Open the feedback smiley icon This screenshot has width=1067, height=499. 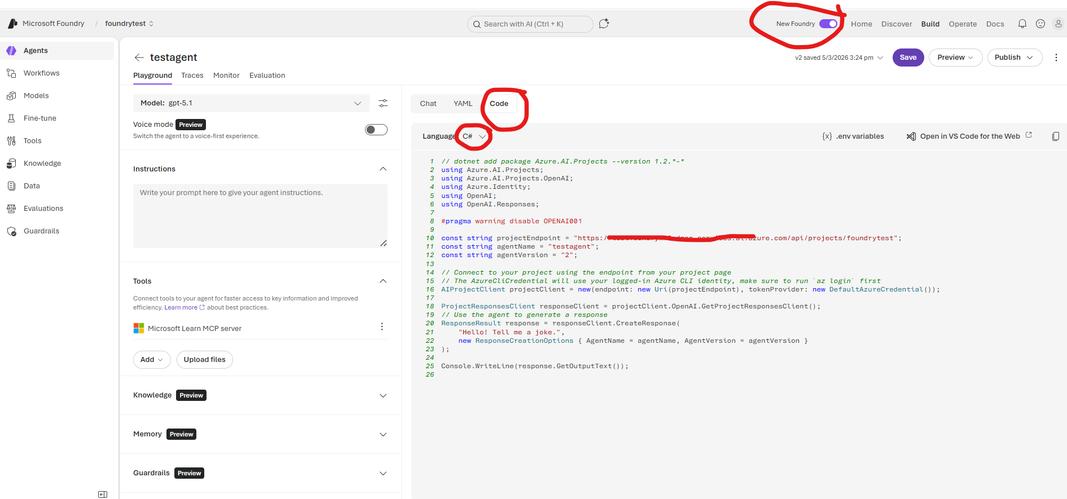coord(1040,24)
